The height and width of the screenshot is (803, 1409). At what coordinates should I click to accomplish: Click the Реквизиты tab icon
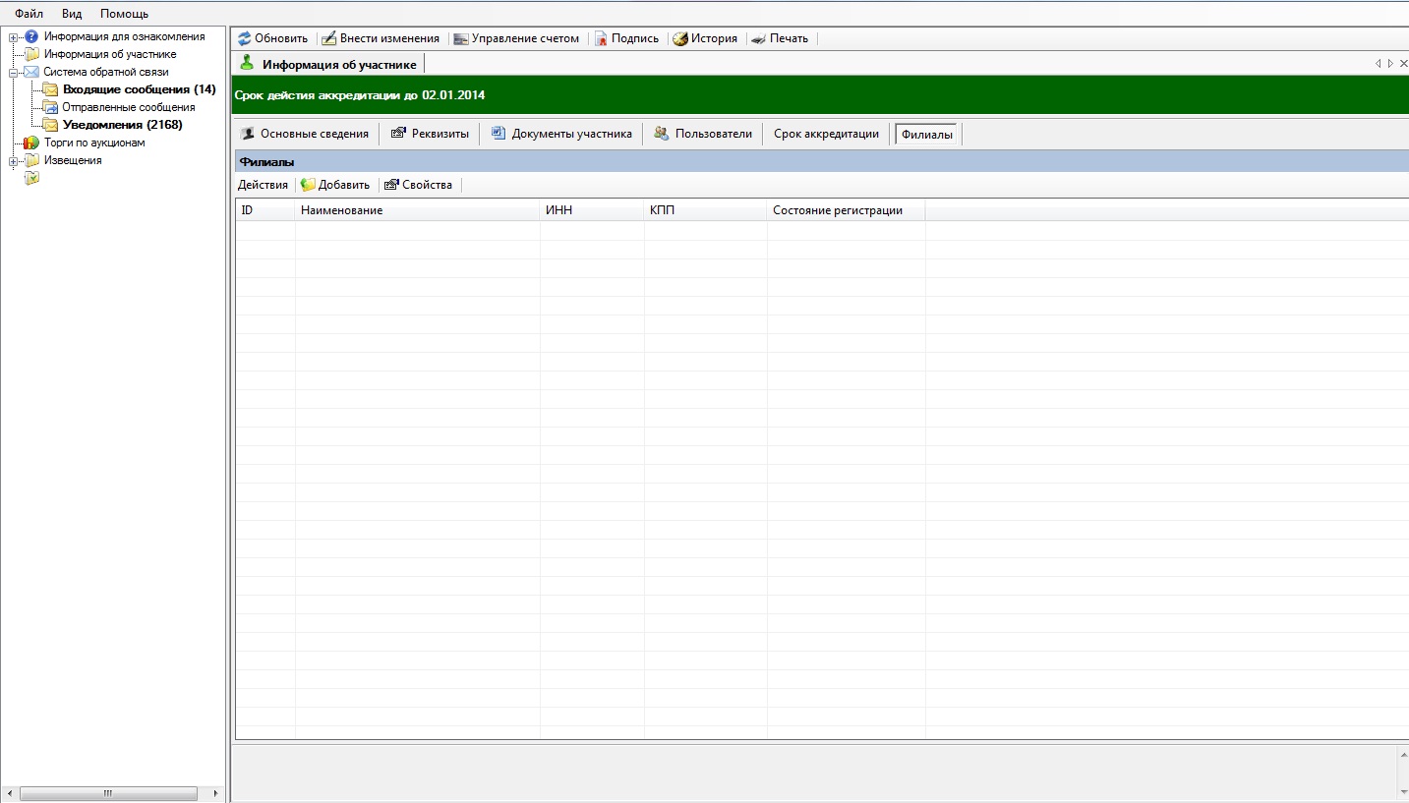click(398, 134)
